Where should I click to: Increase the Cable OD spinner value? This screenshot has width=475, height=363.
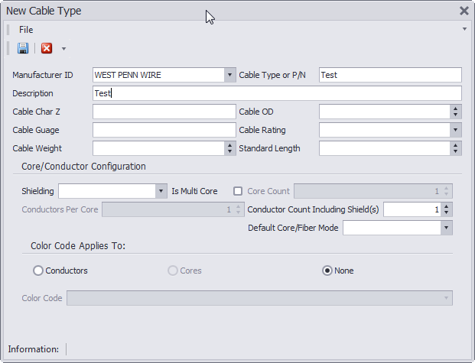pos(455,109)
